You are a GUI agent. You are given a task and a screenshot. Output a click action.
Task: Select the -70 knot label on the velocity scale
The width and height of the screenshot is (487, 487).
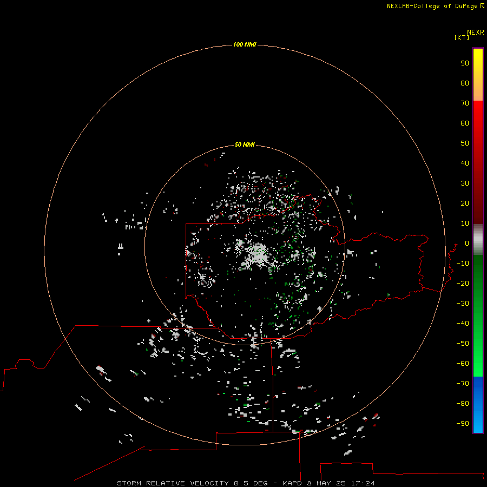(x=463, y=384)
